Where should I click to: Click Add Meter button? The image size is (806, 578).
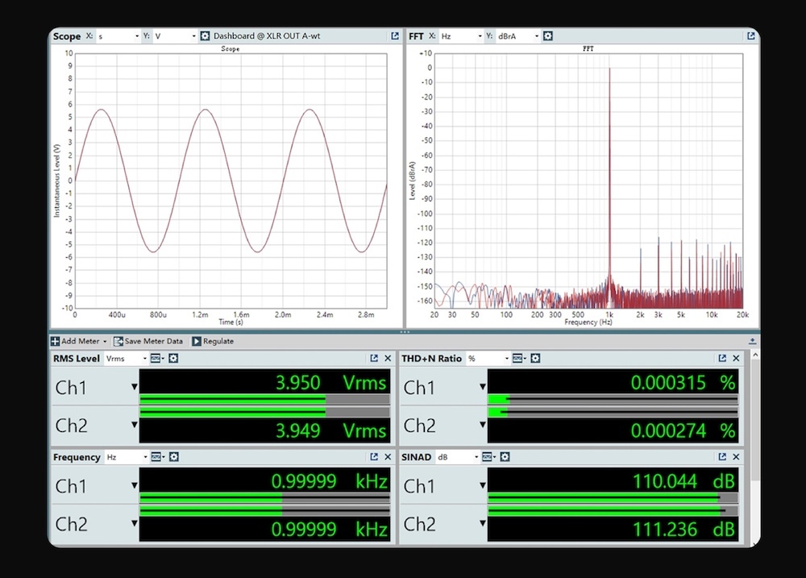(75, 341)
